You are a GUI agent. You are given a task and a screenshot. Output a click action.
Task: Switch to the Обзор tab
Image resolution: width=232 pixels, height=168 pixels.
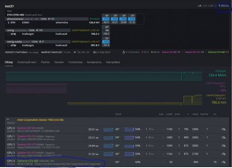(x=9, y=62)
